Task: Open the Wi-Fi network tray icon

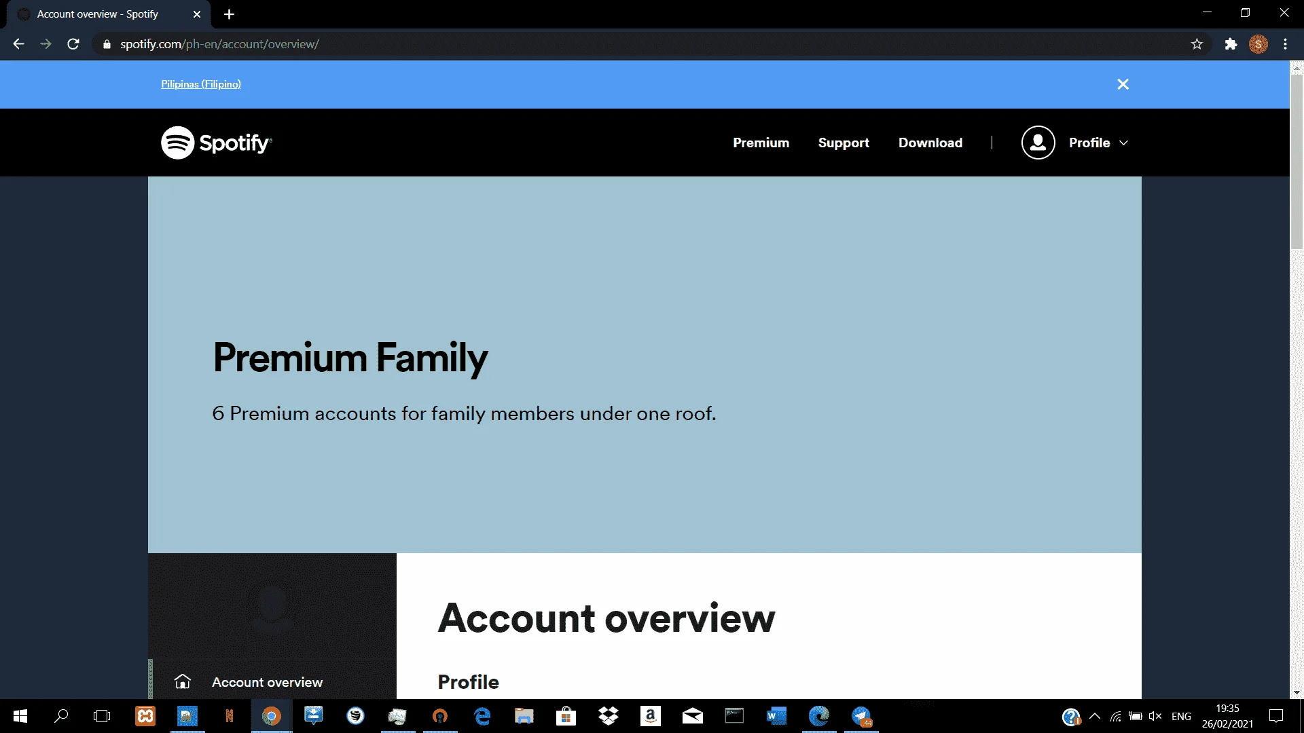Action: (x=1115, y=716)
